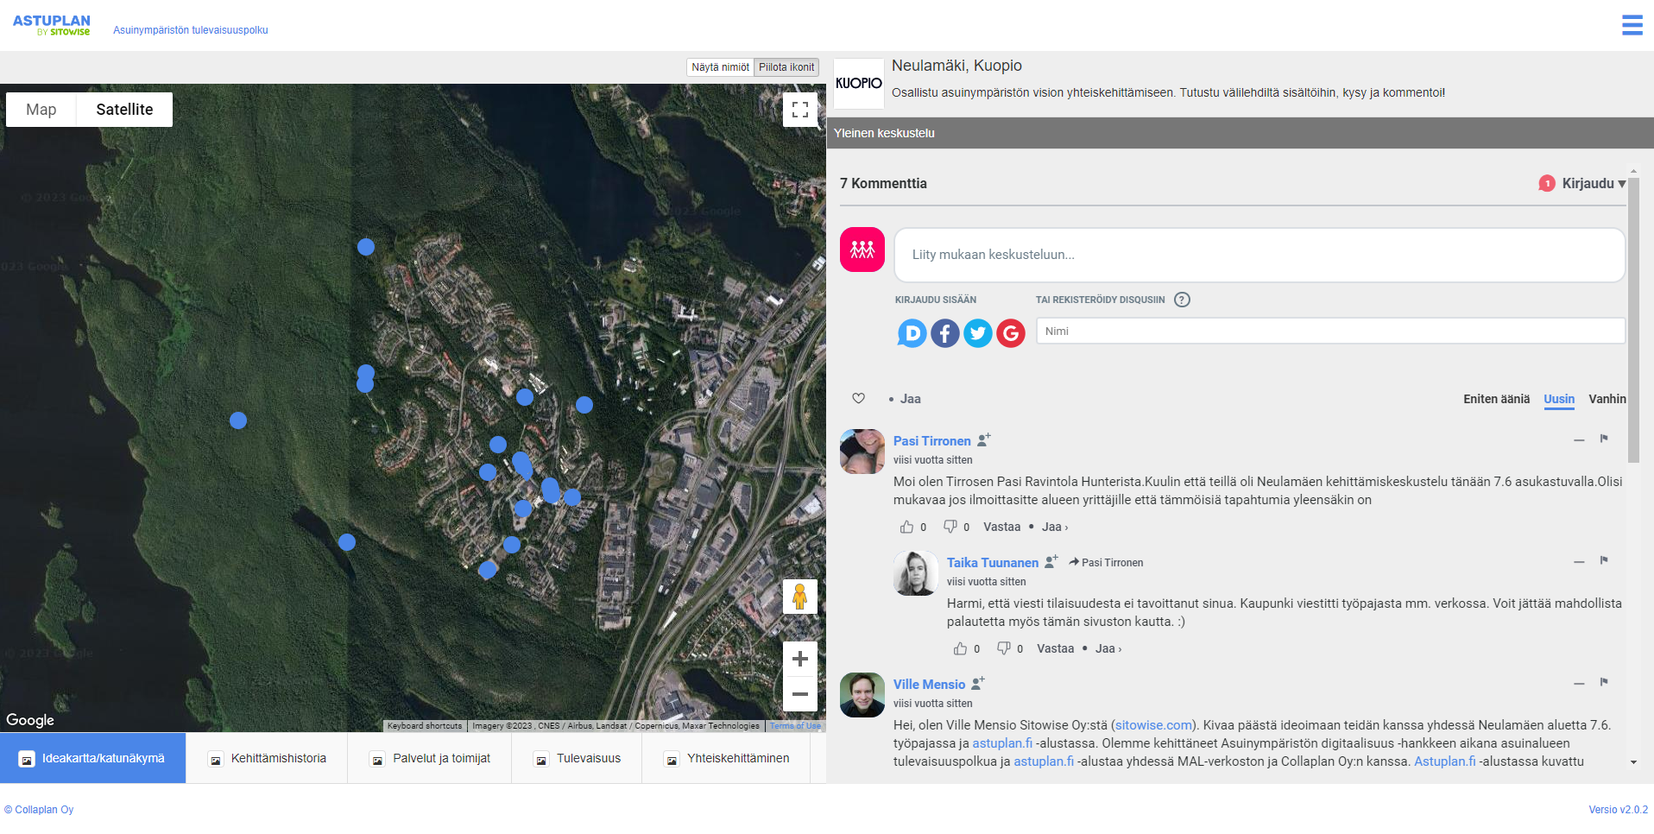Image resolution: width=1654 pixels, height=834 pixels.
Task: Open the Kirjaudu login dropdown
Action: pyautogui.click(x=1594, y=183)
